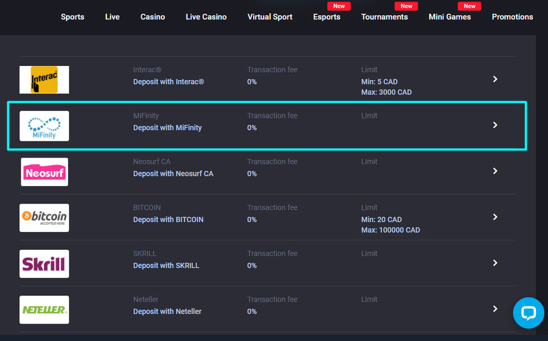548x341 pixels.
Task: Open Mini Games section
Action: (450, 17)
